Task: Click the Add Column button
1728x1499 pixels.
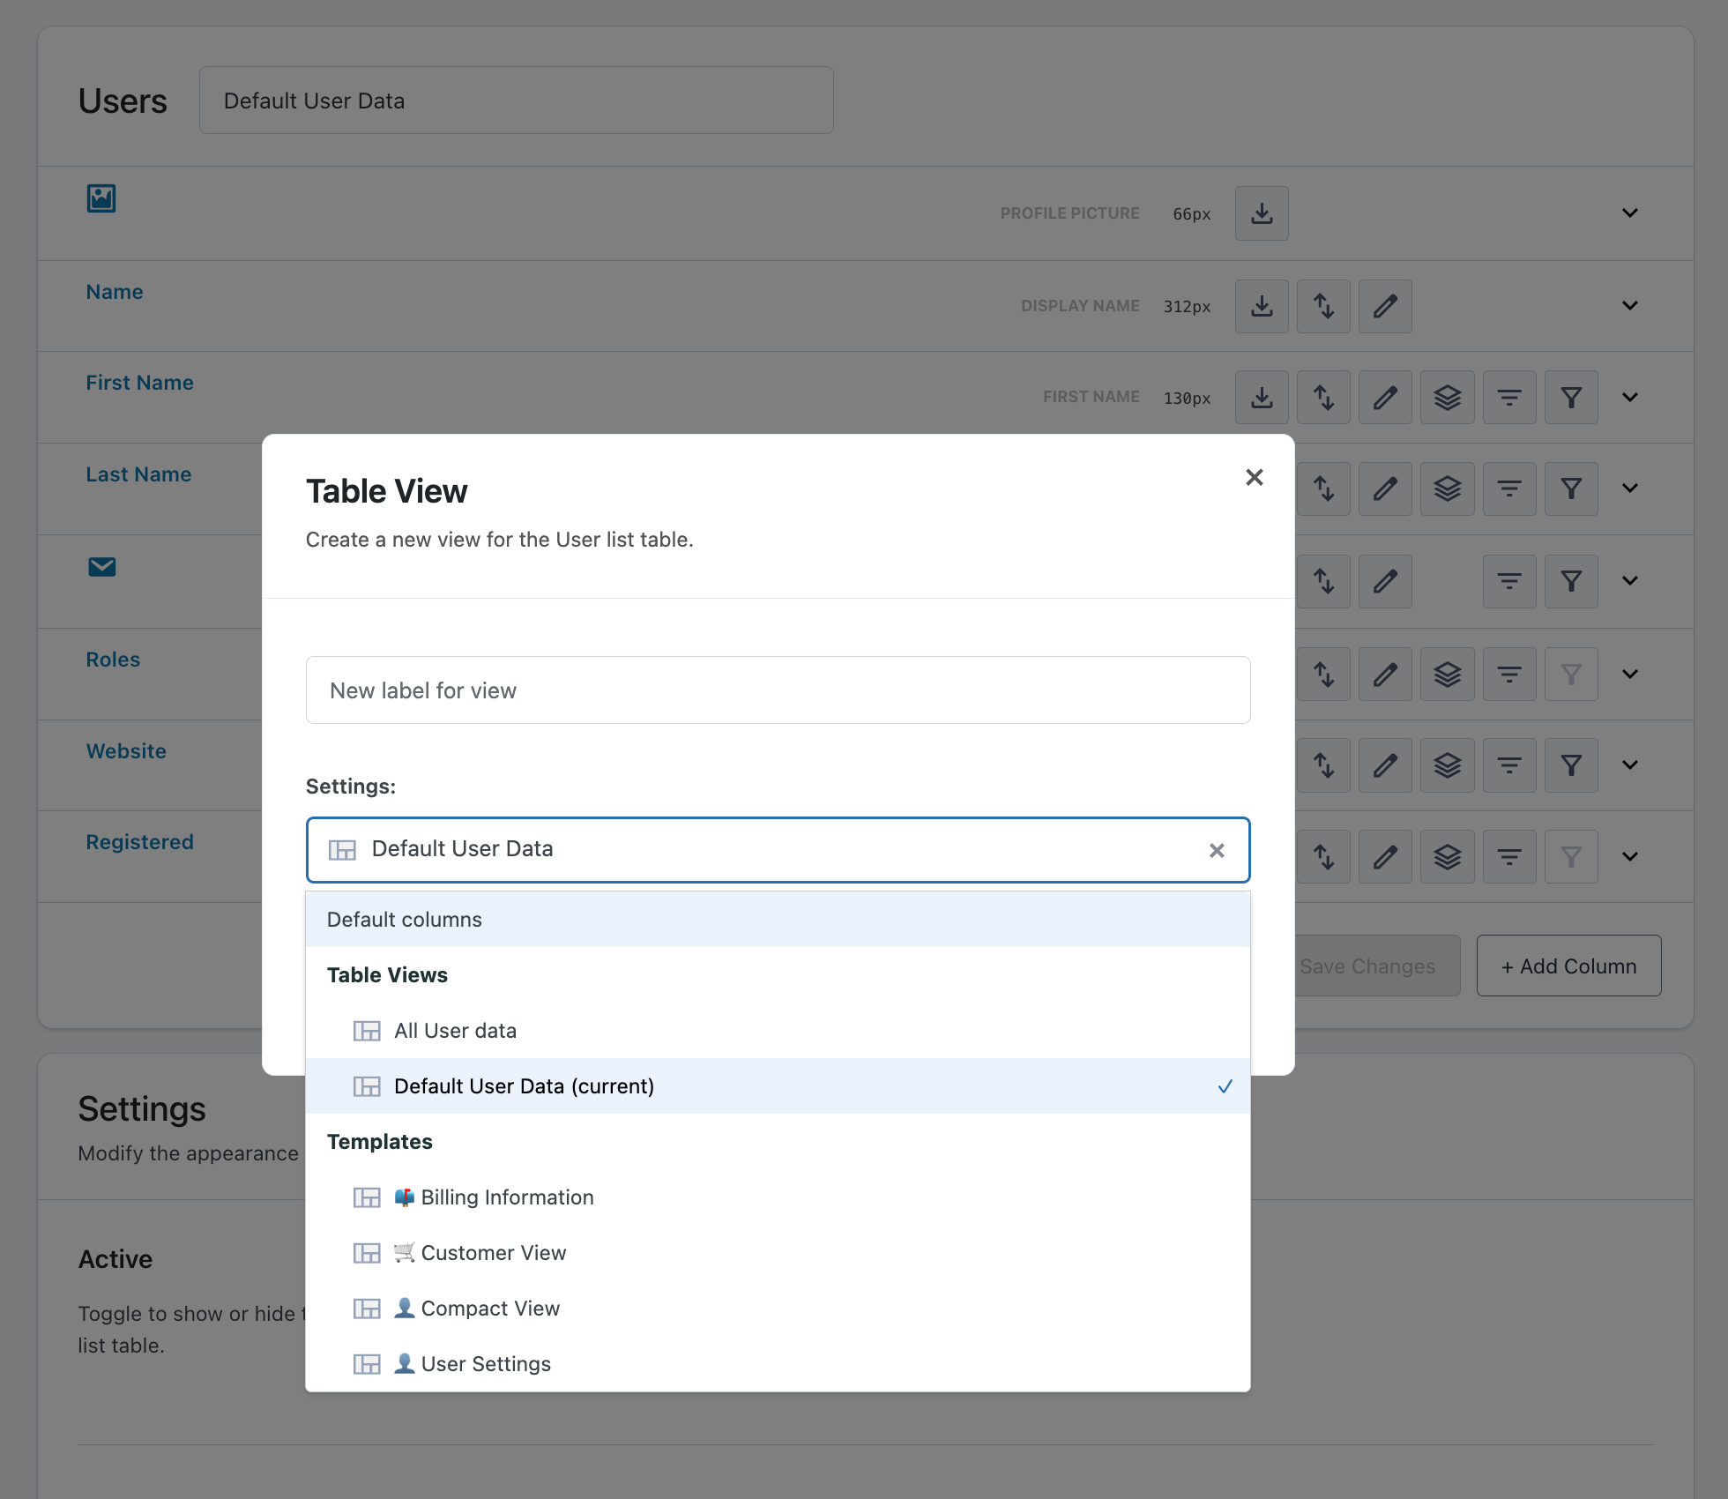Action: [1568, 966]
